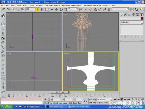The height and width of the screenshot is (109, 145).
Task: Activate the Select and Link tool
Action: (x=14, y=9)
